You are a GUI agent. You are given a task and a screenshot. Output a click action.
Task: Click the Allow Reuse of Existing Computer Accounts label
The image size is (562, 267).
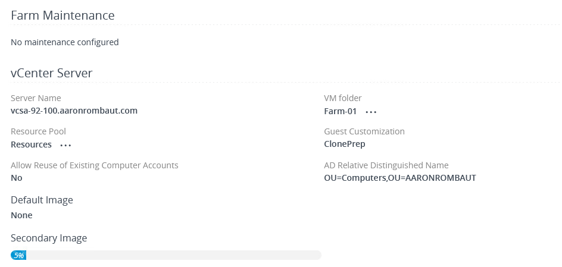click(95, 165)
